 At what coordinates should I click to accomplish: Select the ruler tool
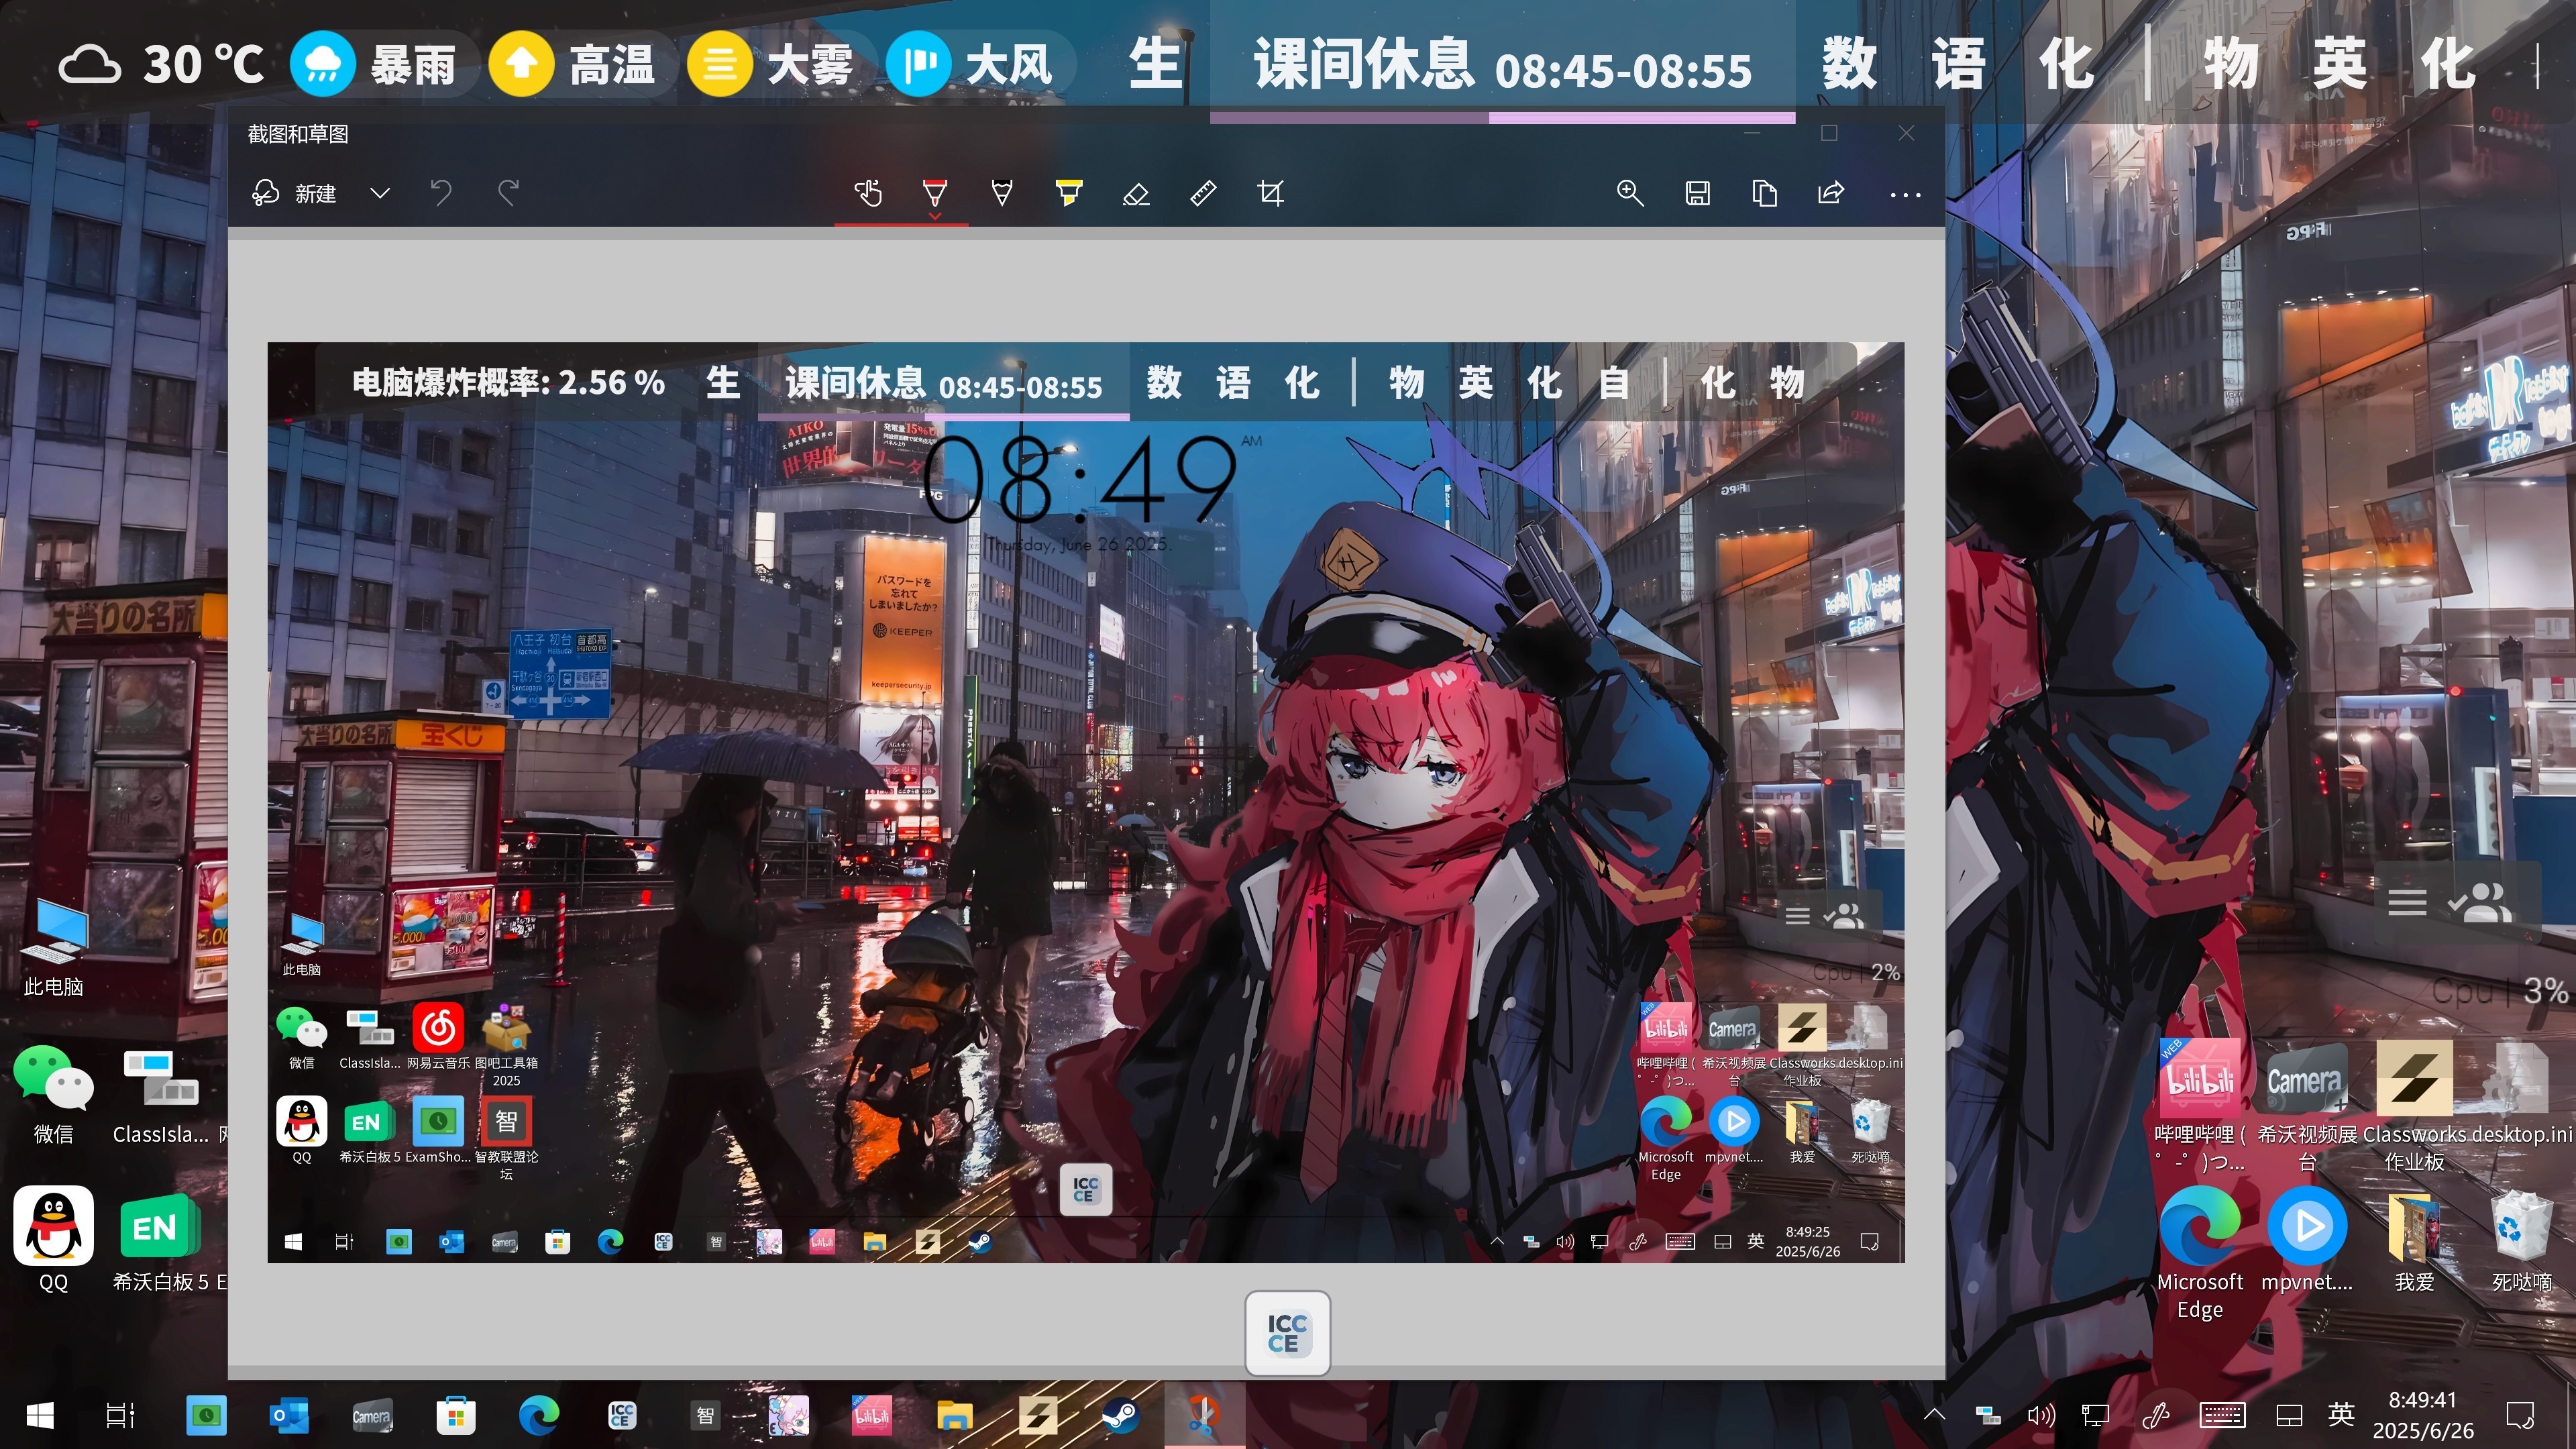1203,193
